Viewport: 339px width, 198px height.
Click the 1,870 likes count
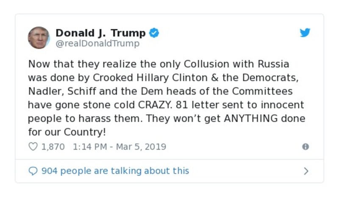[x=53, y=147]
